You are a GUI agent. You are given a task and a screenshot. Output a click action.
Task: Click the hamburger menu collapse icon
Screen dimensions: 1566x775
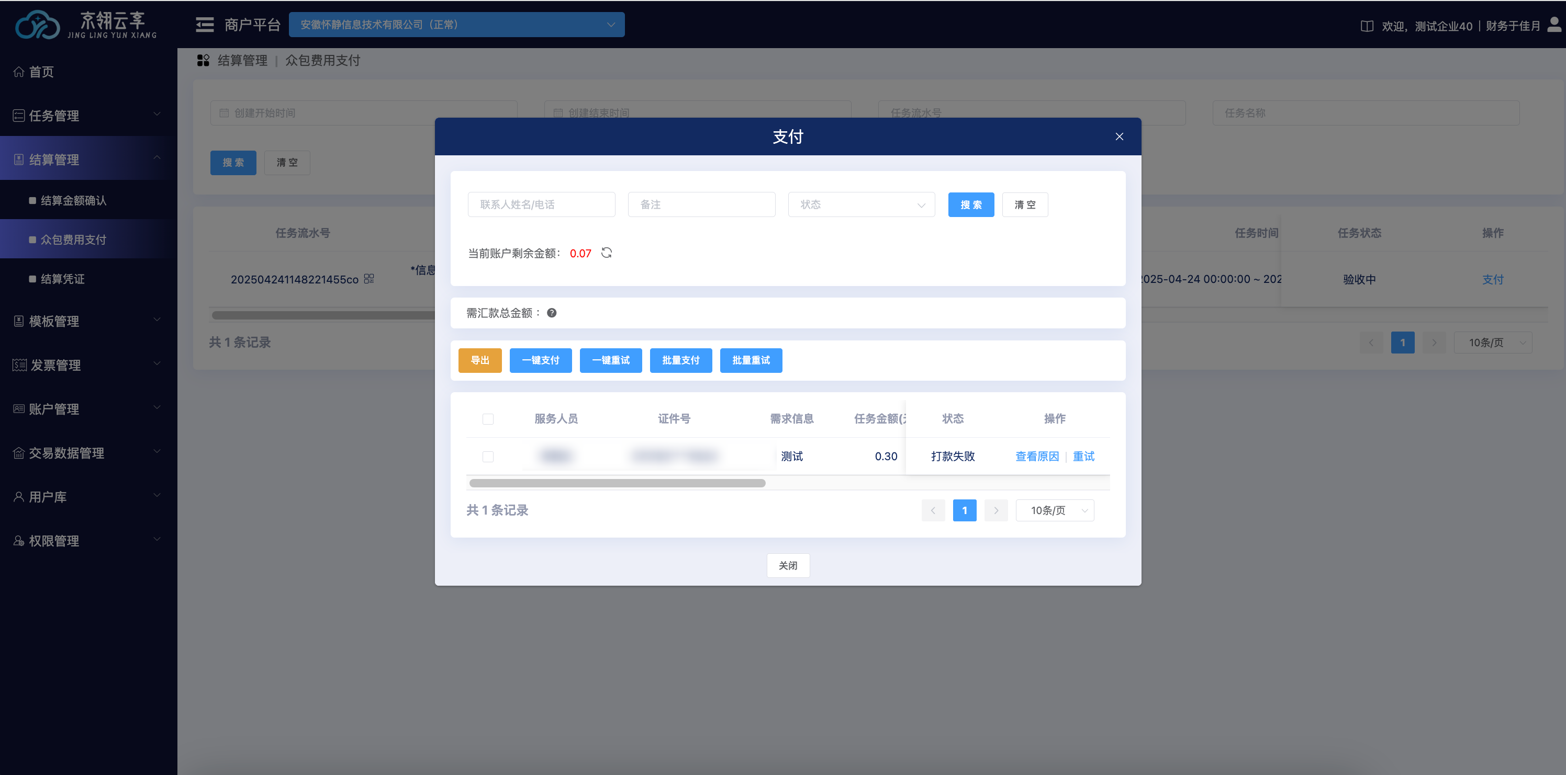point(204,25)
